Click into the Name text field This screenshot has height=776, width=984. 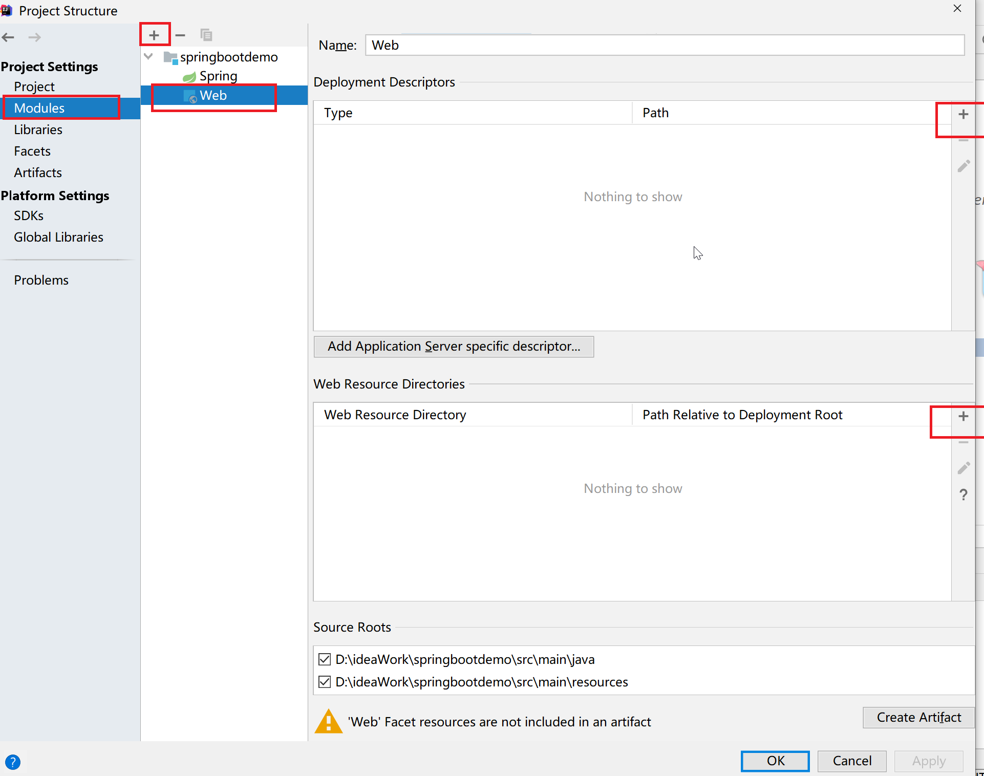point(665,46)
